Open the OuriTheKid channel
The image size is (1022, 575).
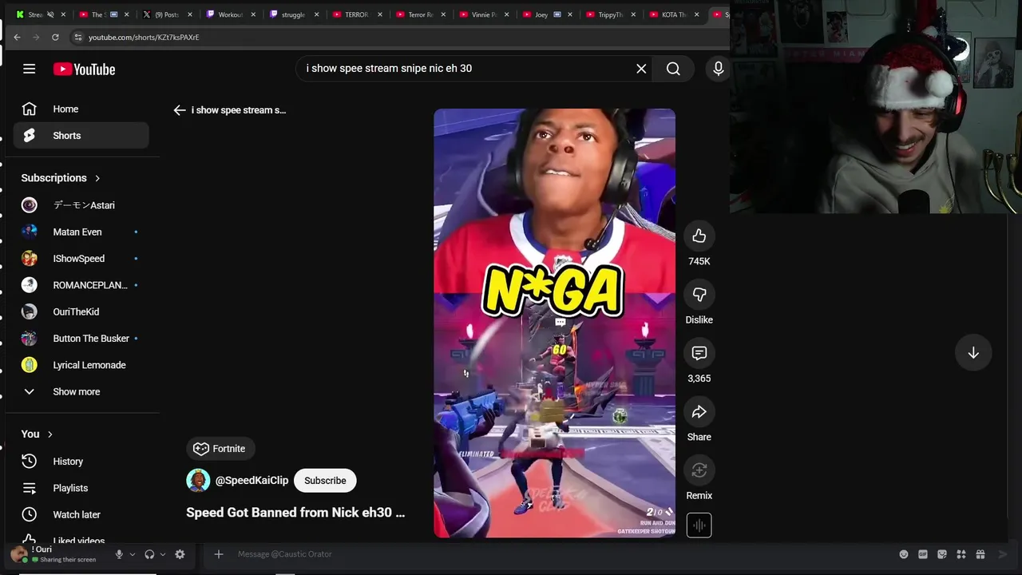81,312
